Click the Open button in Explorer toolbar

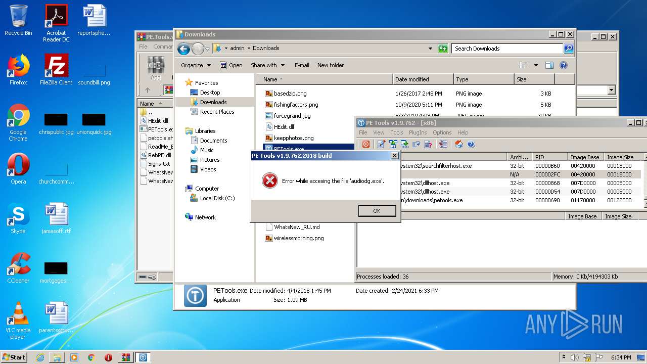point(231,65)
